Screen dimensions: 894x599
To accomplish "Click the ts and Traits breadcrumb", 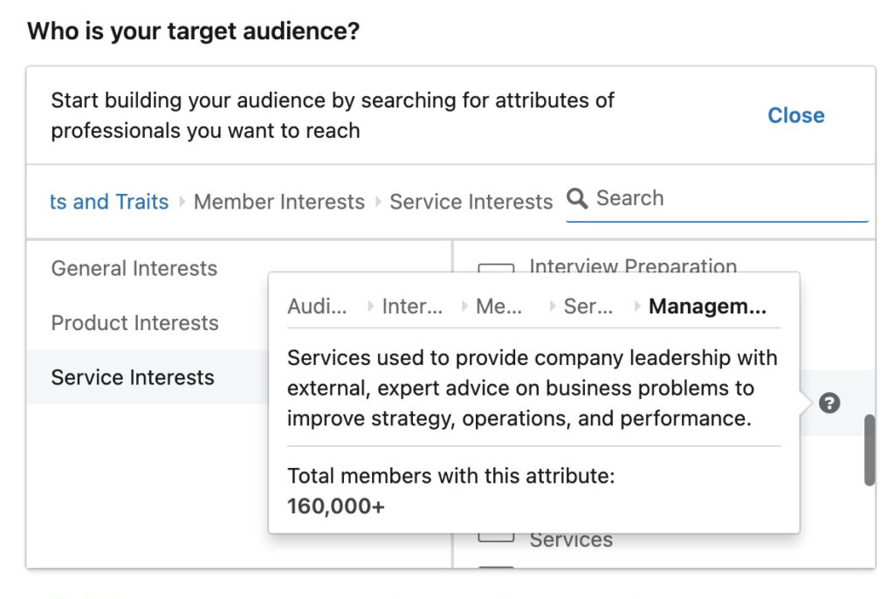I will [x=108, y=202].
